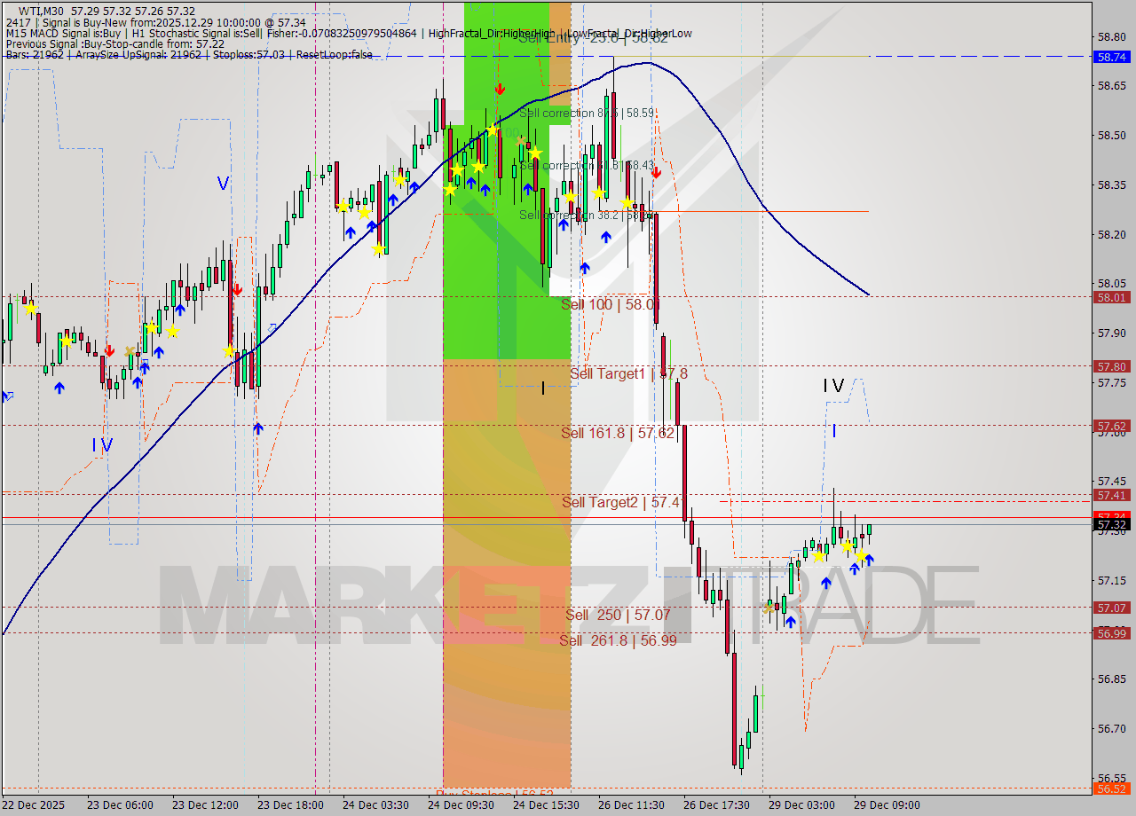This screenshot has height=816, width=1136.
Task: Select a yellow star signal marker near 58.50
Action: pyautogui.click(x=491, y=129)
